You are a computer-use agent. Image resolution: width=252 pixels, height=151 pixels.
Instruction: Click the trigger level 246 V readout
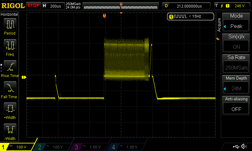[x=239, y=6]
